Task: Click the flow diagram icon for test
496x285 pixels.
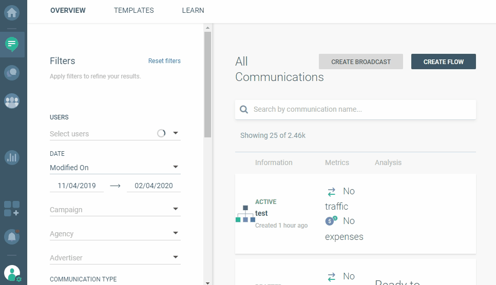Action: [245, 214]
